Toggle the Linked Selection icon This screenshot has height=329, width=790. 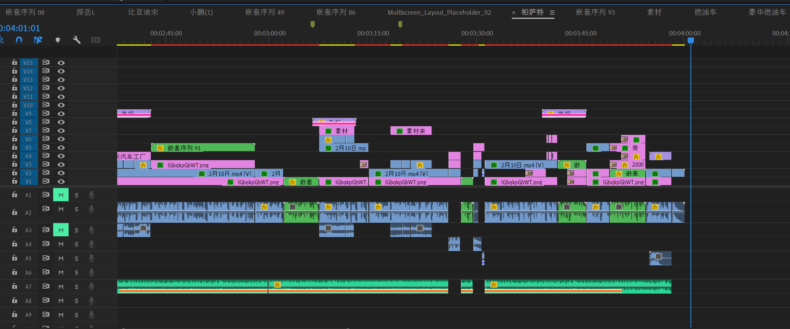coord(38,40)
